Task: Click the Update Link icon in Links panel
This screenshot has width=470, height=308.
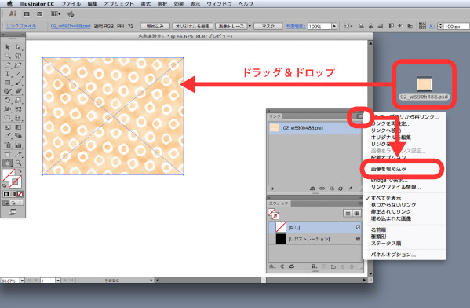Action: pyautogui.click(x=341, y=189)
